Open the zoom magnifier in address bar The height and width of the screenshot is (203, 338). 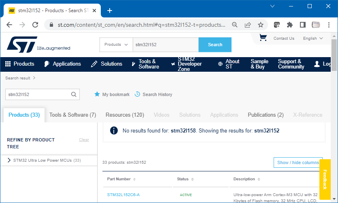click(235, 25)
